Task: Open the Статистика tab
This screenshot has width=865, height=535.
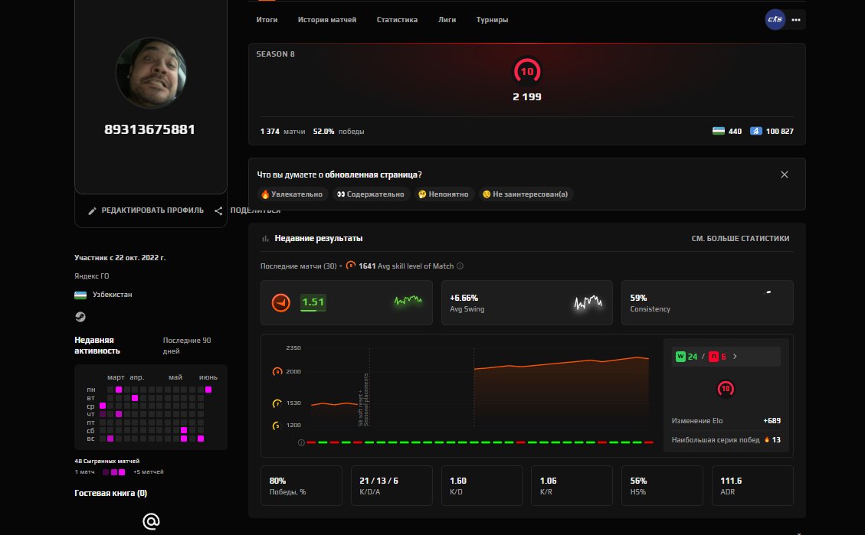Action: click(x=397, y=20)
